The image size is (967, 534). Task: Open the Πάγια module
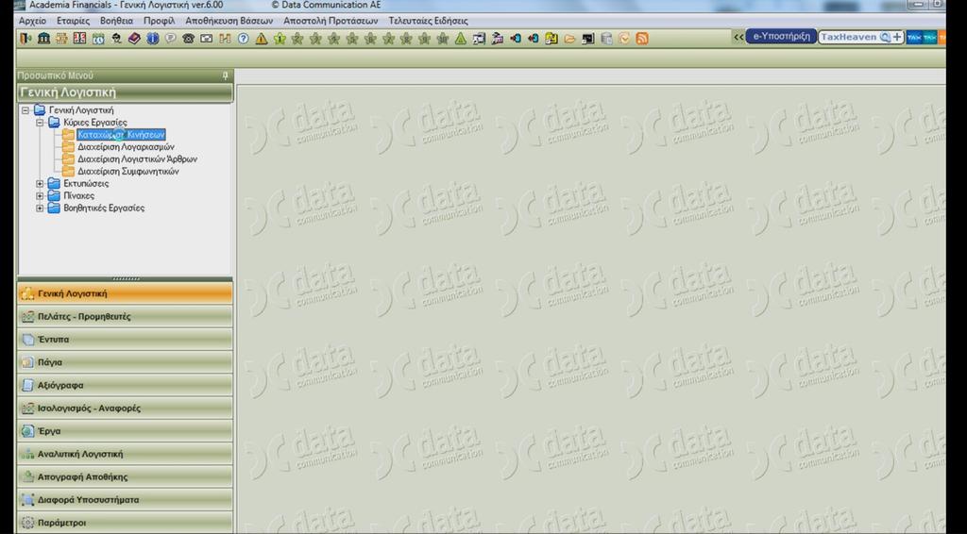[x=126, y=362]
